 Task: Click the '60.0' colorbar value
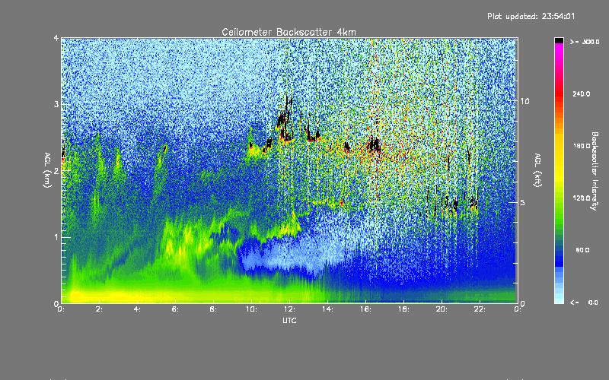click(582, 250)
